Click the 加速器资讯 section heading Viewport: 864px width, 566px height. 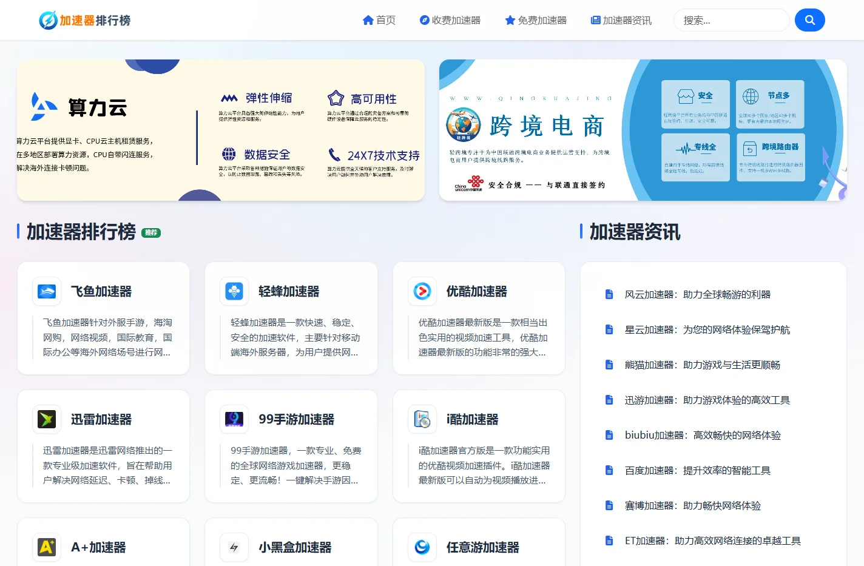point(635,232)
